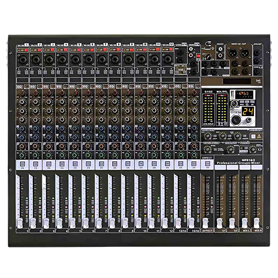278x278 pixels.
Task: Select the channel 4 XLR combo input jack
Action: click(x=62, y=59)
